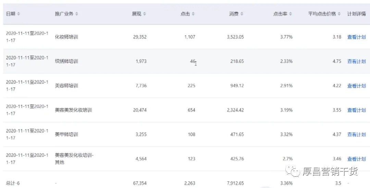The width and height of the screenshot is (370, 188).
Task: Select the 计划详情 column header
Action: pyautogui.click(x=356, y=14)
